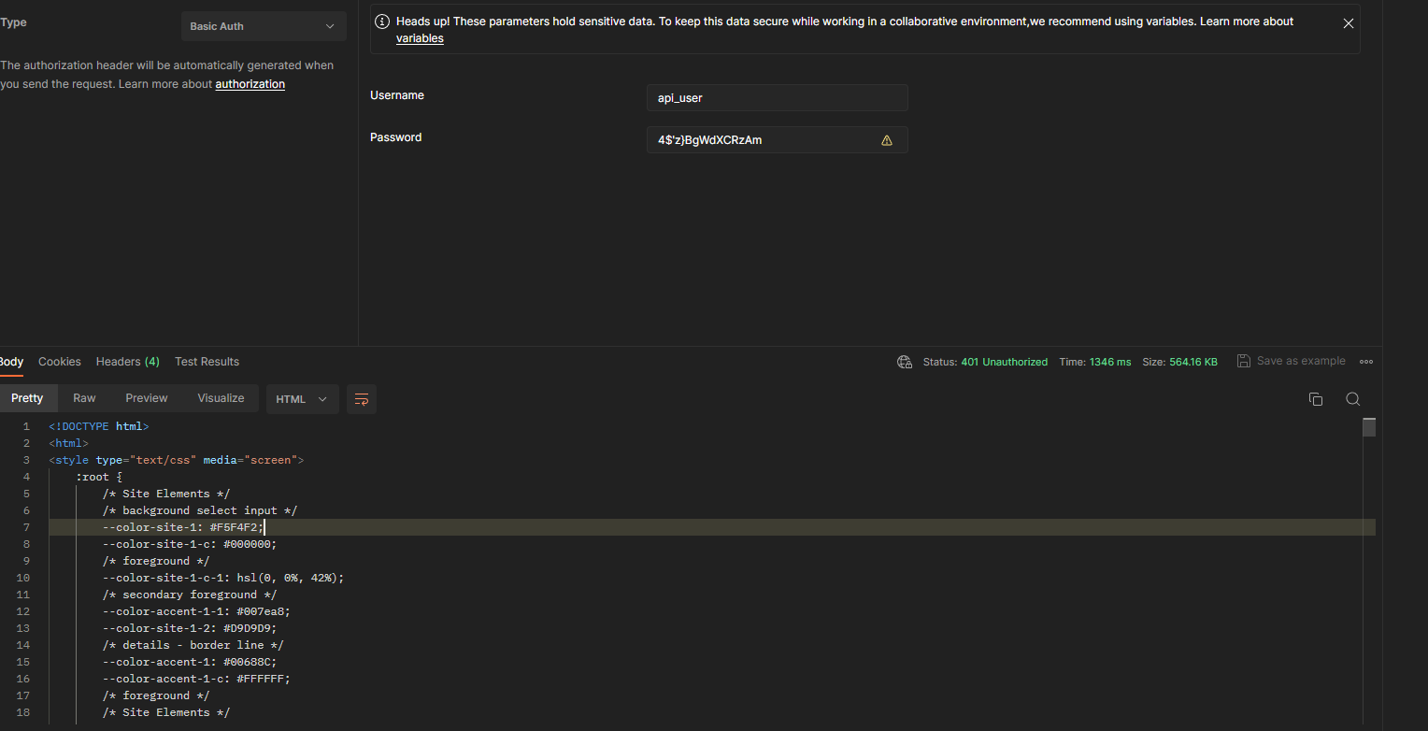This screenshot has width=1428, height=731.
Task: Click the network globe icon beside Status
Action: (x=904, y=362)
